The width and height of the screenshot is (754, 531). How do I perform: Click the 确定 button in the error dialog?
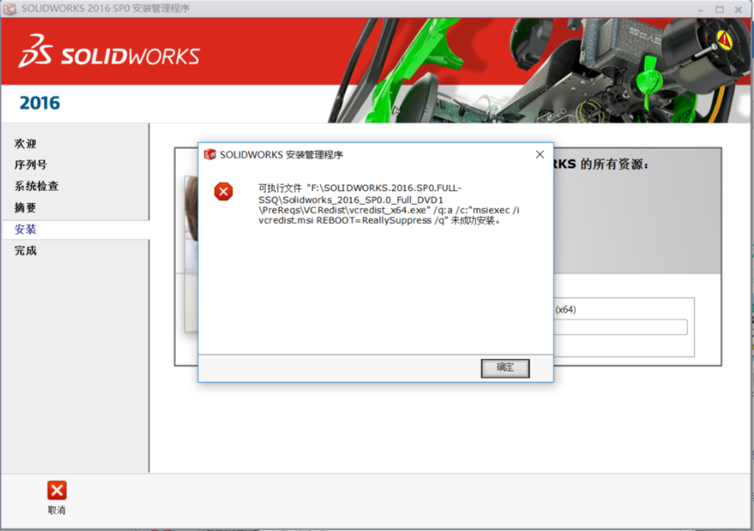tap(505, 369)
